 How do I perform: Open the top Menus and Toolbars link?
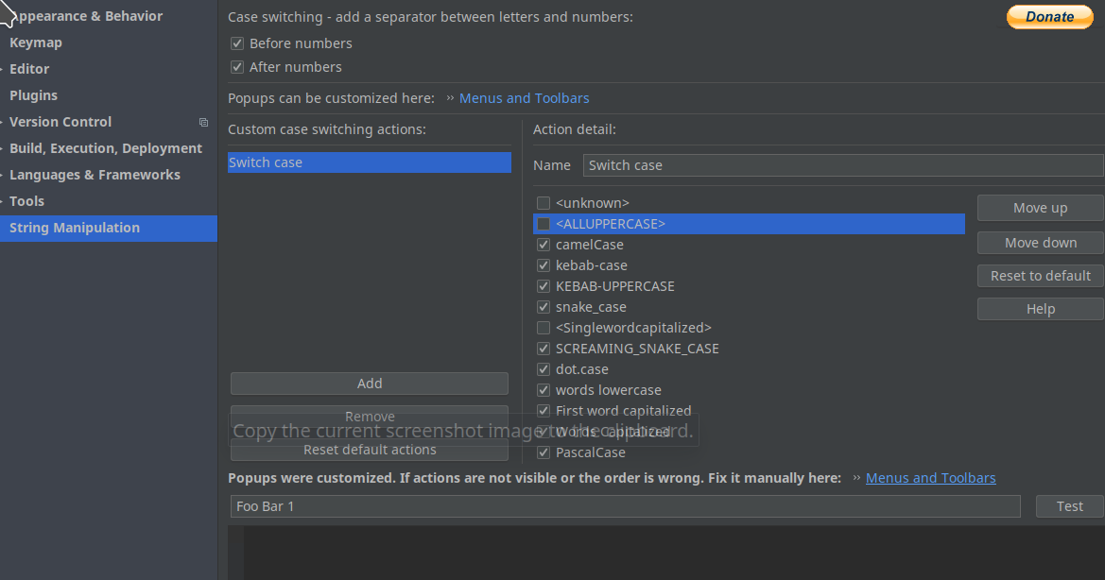click(524, 98)
